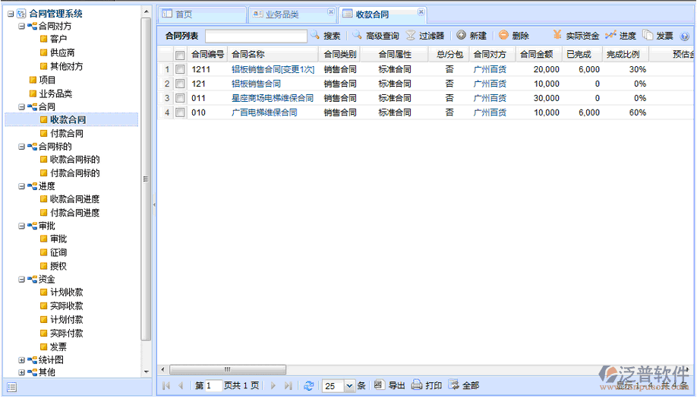Open the page size dropdown showing 25
The height and width of the screenshot is (399, 697).
pyautogui.click(x=349, y=386)
